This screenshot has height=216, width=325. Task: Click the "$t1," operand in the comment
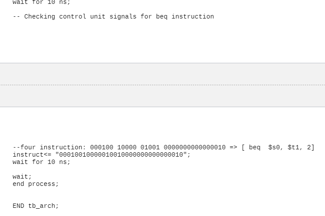(295, 148)
